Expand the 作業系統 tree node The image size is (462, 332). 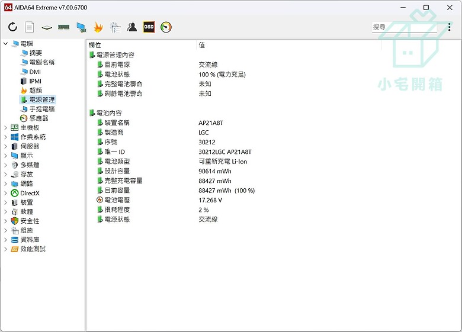5,137
